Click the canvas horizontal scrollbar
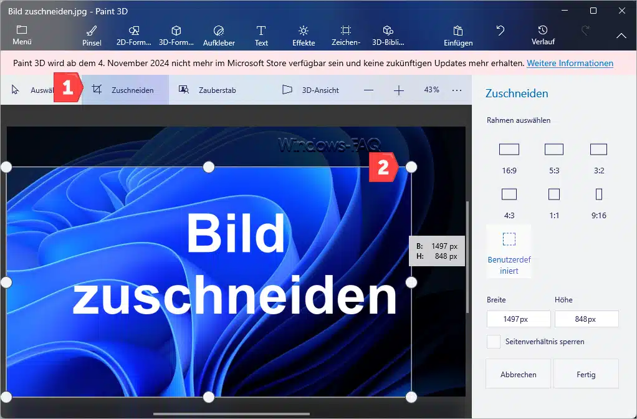637x419 pixels. click(232, 414)
